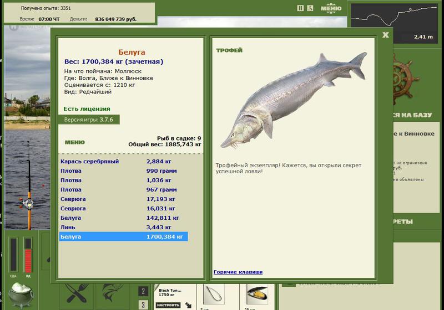Select the Плотва 990 грамм row
This screenshot has height=310, width=444.
[123, 171]
